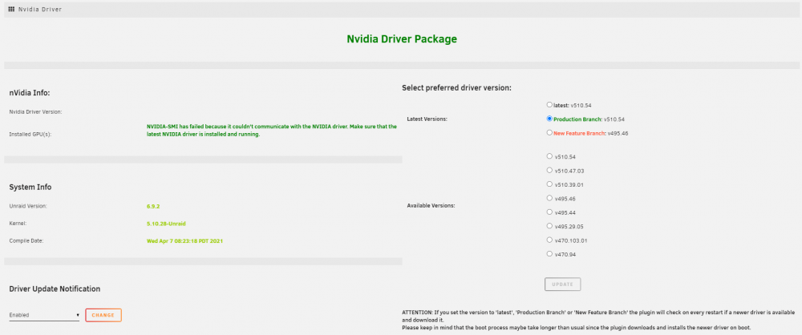Click the 'Select preferred driver version:' heading
The image size is (802, 335).
(457, 88)
